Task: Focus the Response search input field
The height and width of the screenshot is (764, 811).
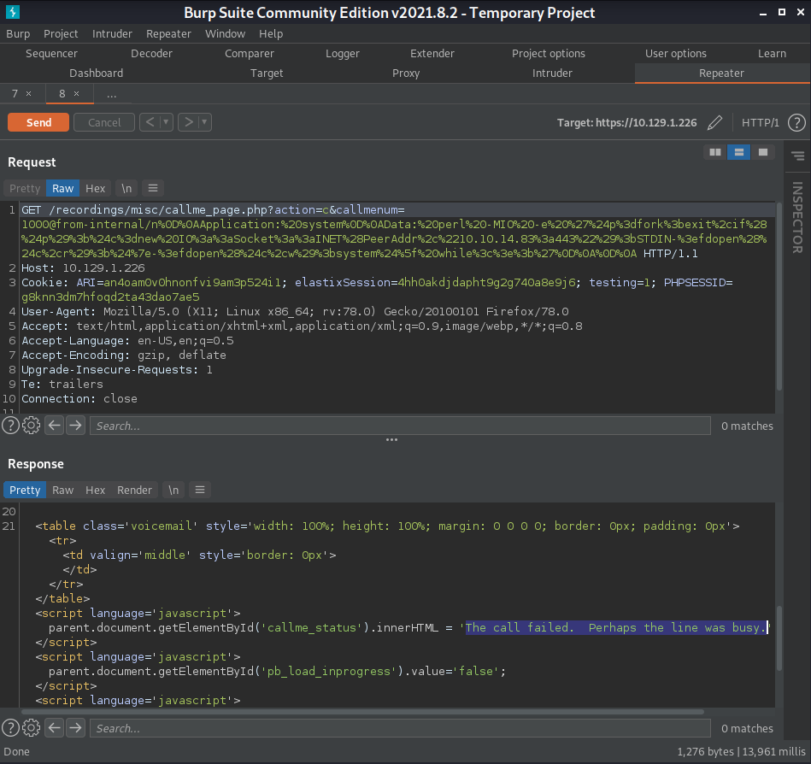Action: coord(400,728)
